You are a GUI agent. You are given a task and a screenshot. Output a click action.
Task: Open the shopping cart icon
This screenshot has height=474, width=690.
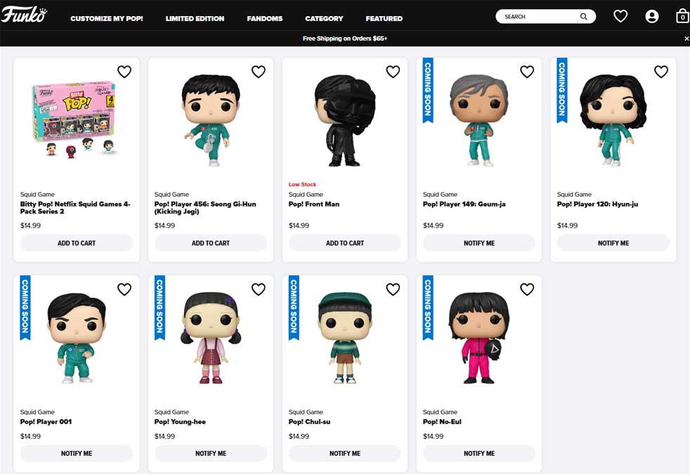point(682,16)
